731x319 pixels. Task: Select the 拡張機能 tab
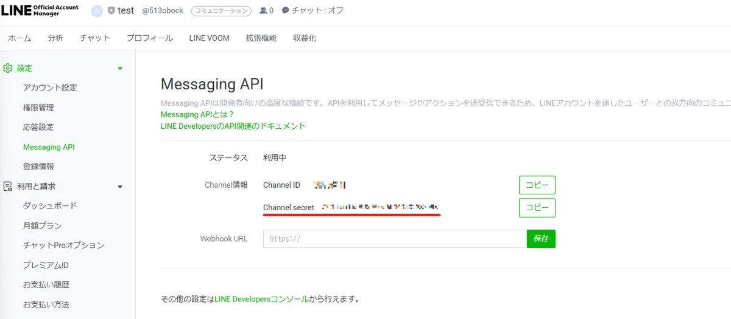(x=261, y=38)
